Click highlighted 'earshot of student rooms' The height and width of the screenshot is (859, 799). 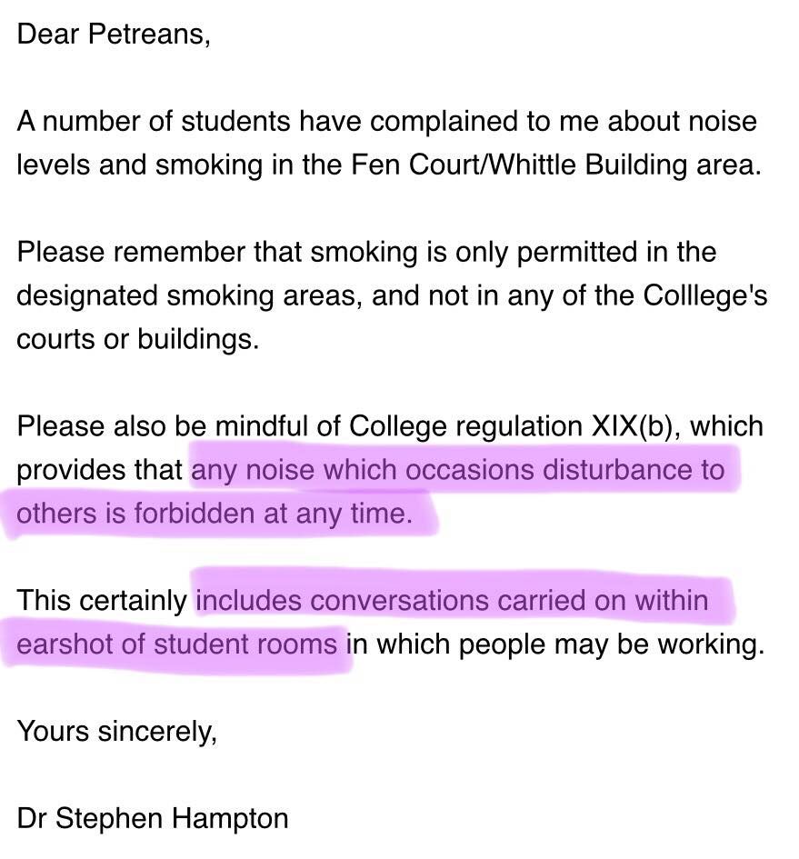[176, 644]
